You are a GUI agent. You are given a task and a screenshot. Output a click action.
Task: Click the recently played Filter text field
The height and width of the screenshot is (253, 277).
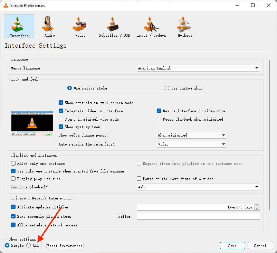(x=198, y=216)
